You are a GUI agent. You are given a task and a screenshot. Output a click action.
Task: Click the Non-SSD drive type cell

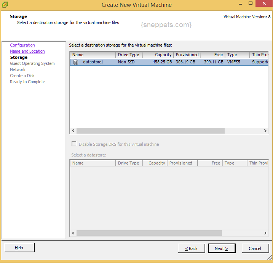point(126,62)
